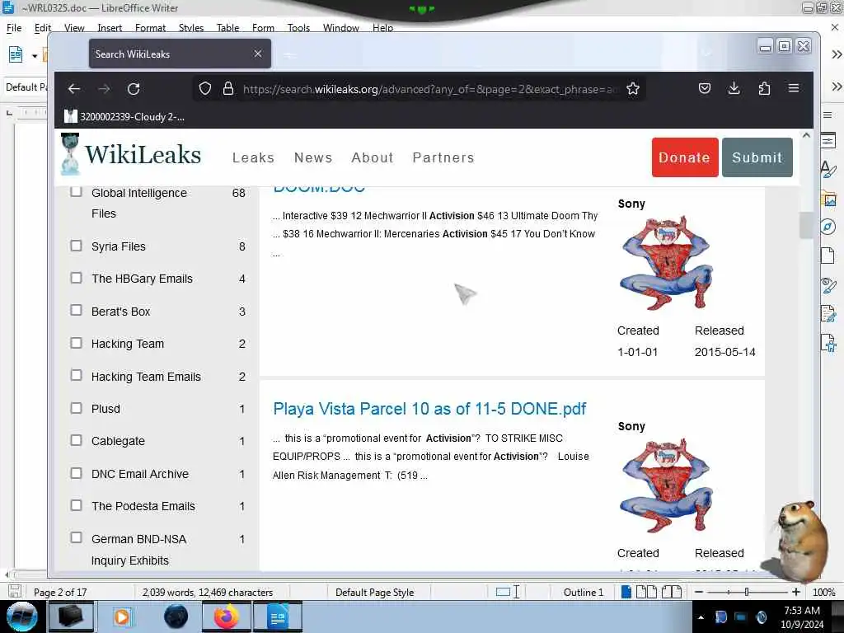
Task: Click the Submit button
Action: coord(757,157)
